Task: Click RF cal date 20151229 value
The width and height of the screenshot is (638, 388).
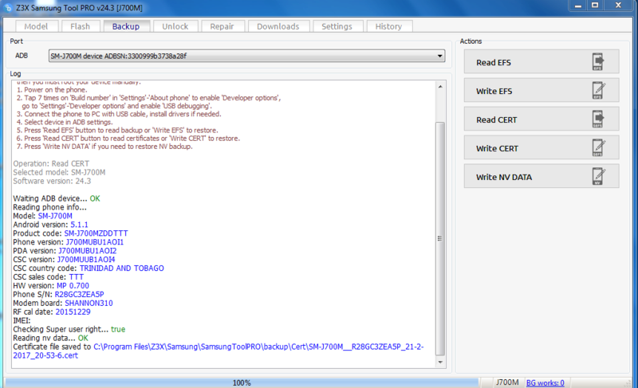Action: [73, 312]
